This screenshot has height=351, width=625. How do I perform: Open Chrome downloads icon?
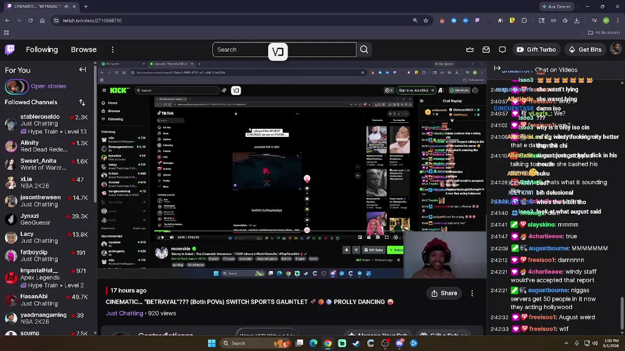click(577, 20)
